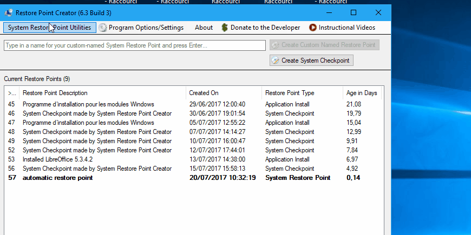
Task: Click the System Restore Point type cell
Action: point(298,178)
